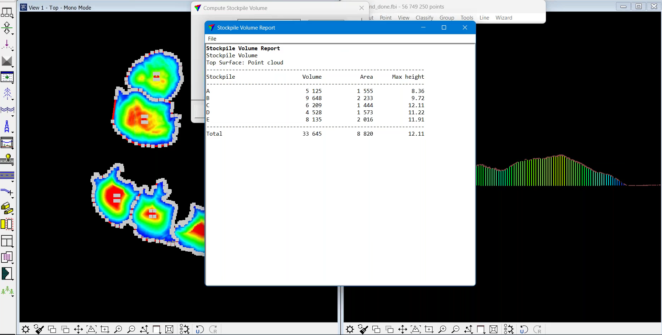Toggle perspective cube icon in View 1 toolbar
The width and height of the screenshot is (662, 335).
tap(170, 329)
